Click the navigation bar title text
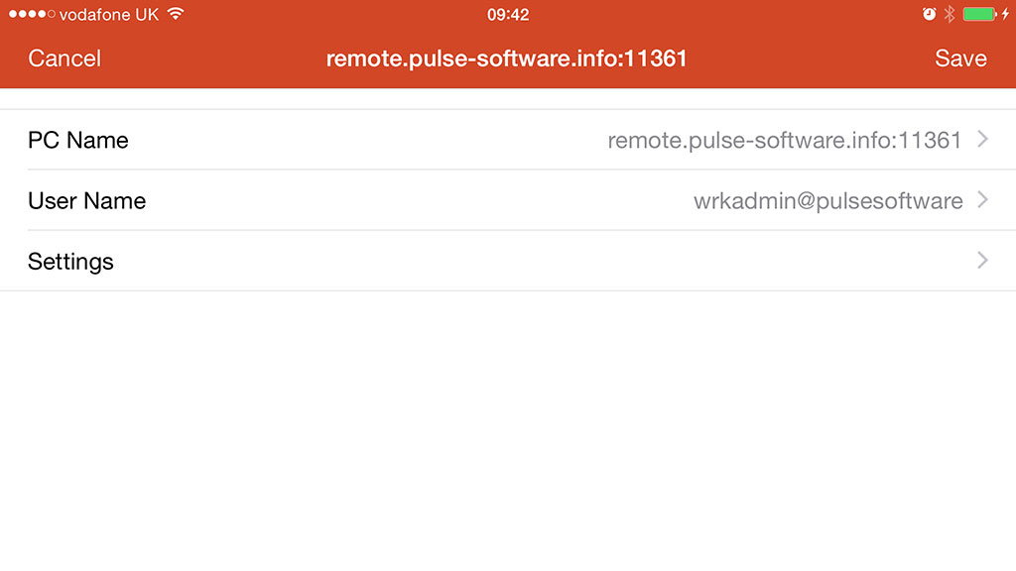 pos(506,58)
